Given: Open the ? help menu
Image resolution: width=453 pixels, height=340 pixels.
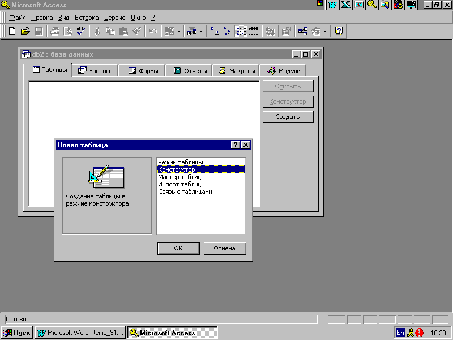Looking at the screenshot, I should 153,18.
